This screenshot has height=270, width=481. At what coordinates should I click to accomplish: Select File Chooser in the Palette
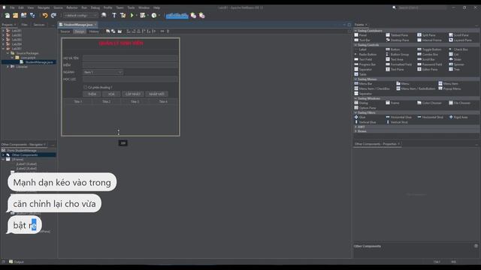pyautogui.click(x=460, y=103)
